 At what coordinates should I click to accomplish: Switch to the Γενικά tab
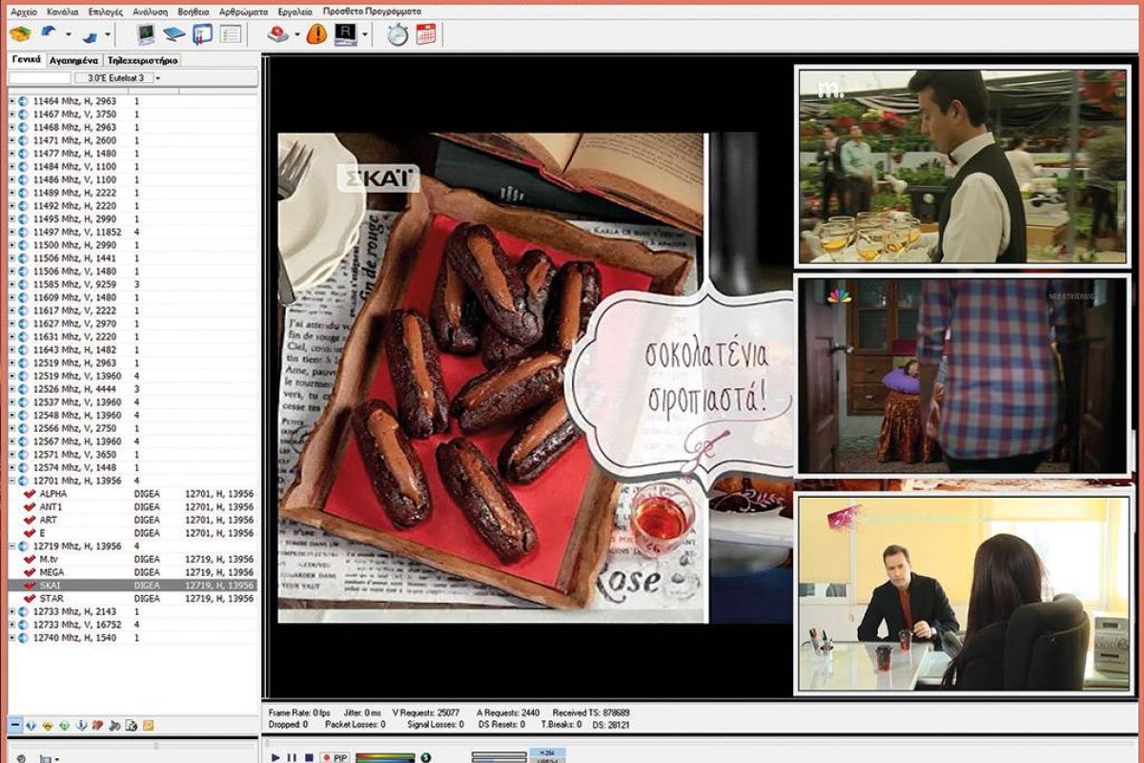[x=26, y=59]
